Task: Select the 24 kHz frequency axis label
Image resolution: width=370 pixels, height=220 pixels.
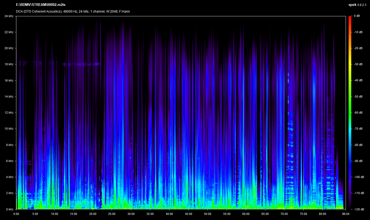Action: point(9,16)
